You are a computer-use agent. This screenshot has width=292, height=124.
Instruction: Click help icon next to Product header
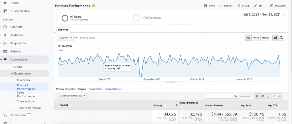pyautogui.click(x=70, y=105)
